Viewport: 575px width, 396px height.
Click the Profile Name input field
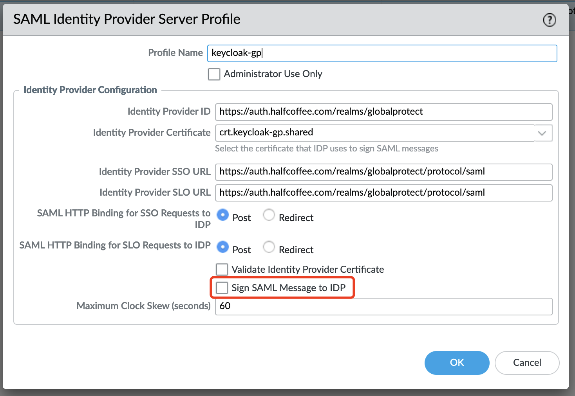[382, 53]
